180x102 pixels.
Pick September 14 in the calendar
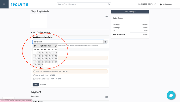pyautogui.click(x=35, y=59)
